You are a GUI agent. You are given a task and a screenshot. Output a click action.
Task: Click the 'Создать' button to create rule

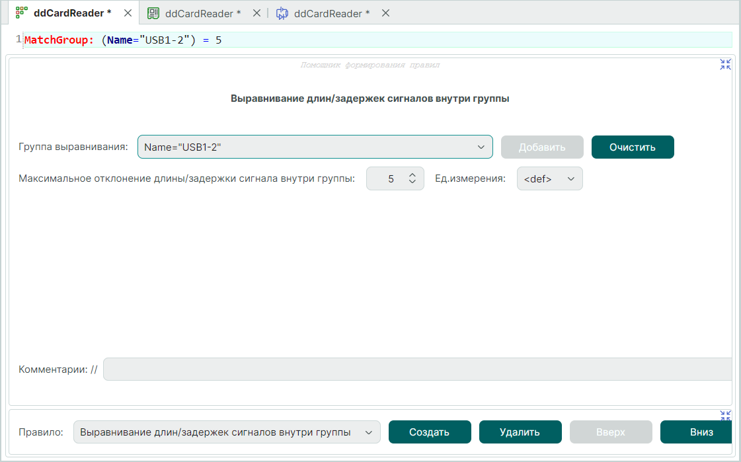430,432
